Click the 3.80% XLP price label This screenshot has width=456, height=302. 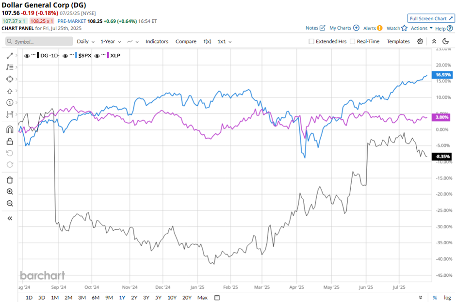(x=441, y=117)
